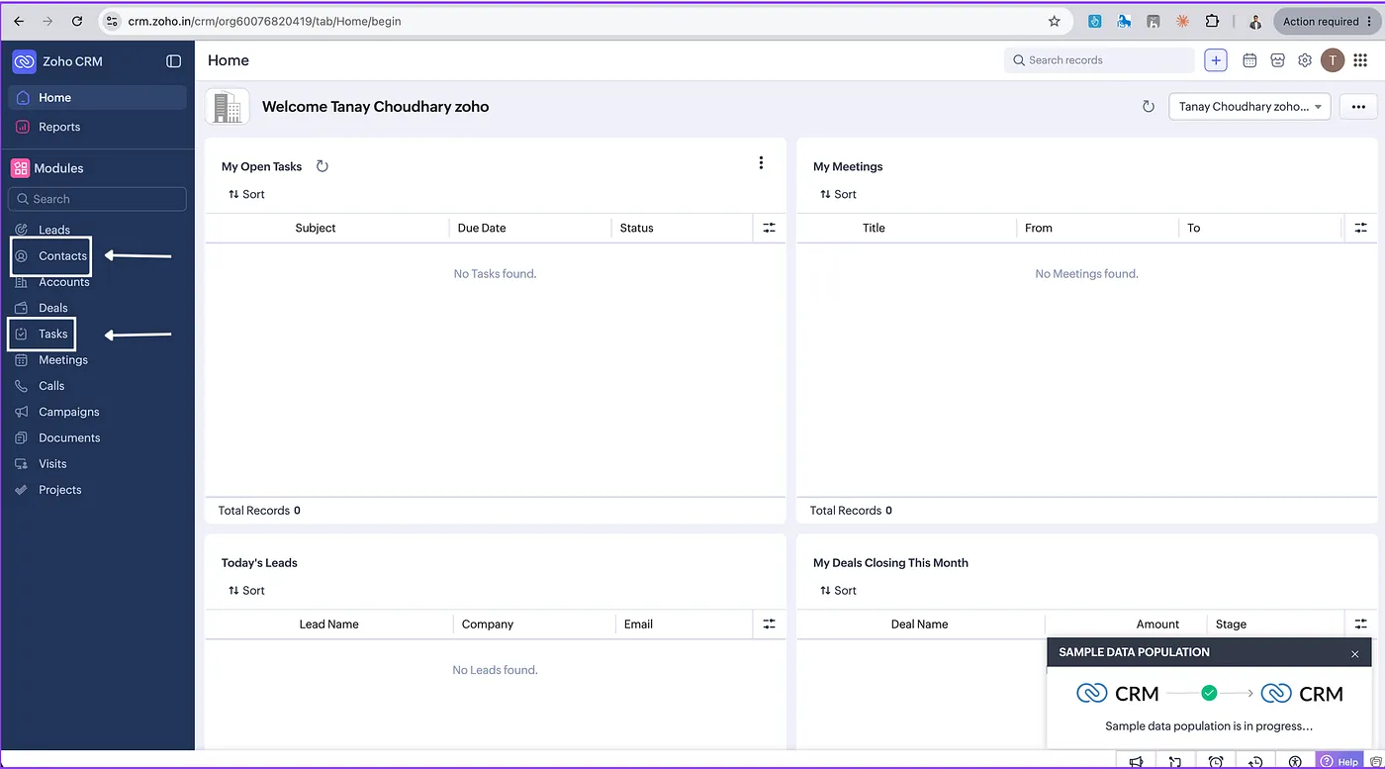Refresh the home dashboard beside the user dropdown
Viewport: 1385px width, 769px height.
coord(1149,107)
